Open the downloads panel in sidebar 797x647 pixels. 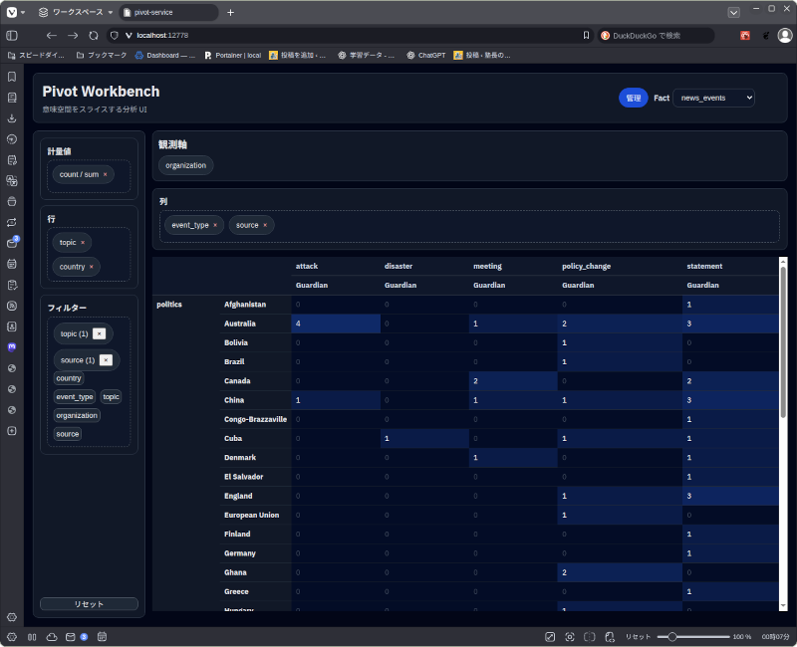[11, 118]
